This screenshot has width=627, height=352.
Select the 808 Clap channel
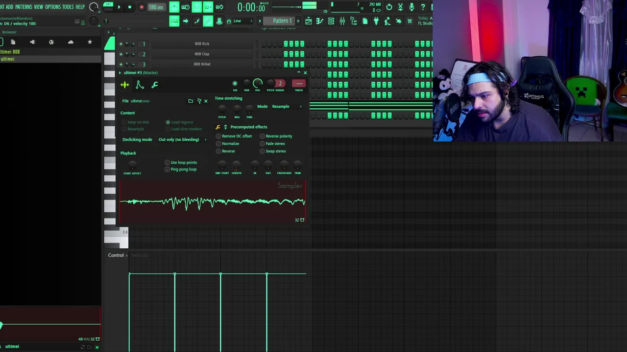tap(202, 54)
